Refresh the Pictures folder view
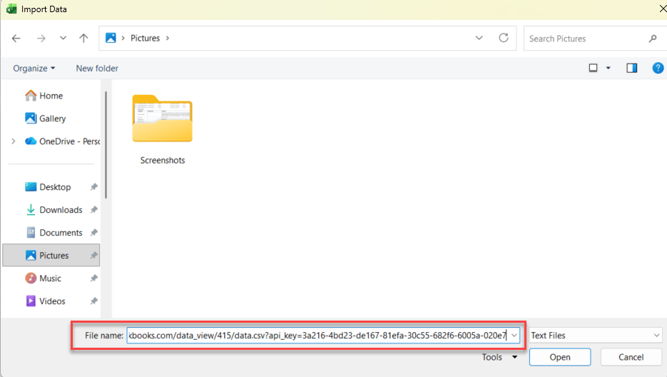 [x=504, y=38]
